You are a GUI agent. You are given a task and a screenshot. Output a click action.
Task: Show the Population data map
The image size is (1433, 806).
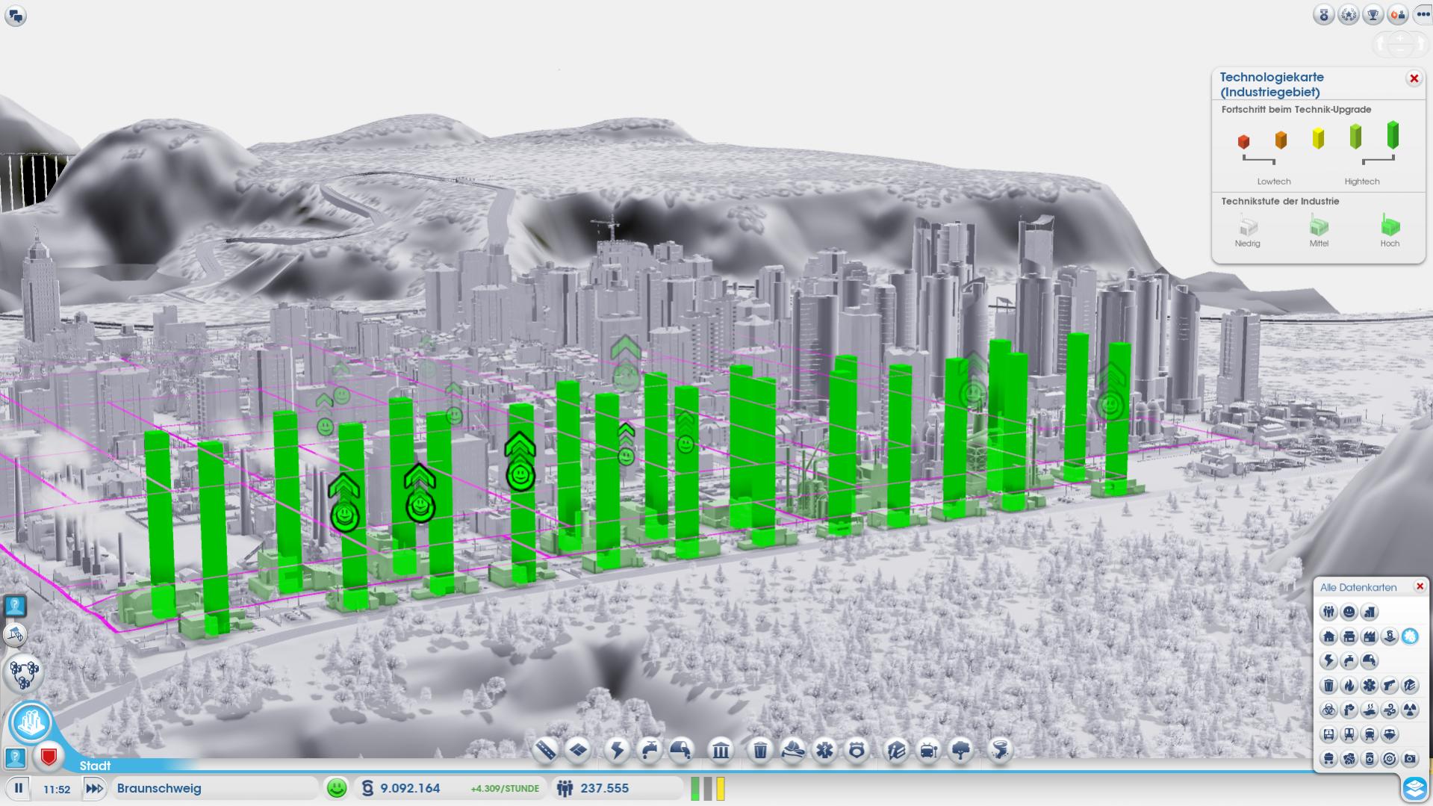(1328, 613)
